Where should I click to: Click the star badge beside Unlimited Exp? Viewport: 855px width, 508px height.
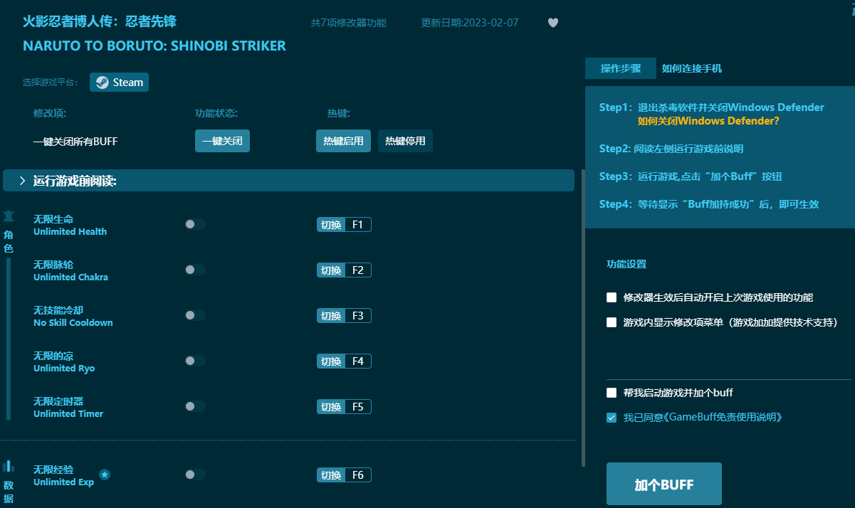[105, 475]
